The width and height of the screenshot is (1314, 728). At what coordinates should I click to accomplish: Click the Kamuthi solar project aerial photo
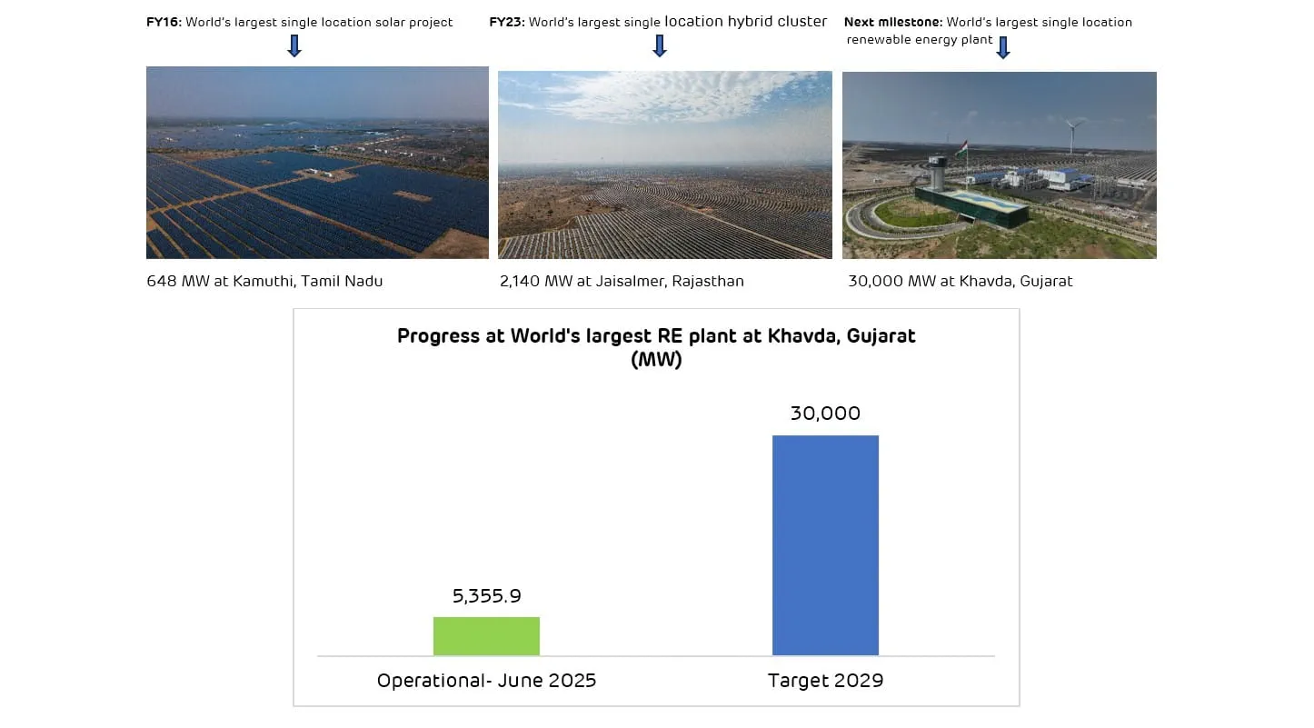click(x=317, y=163)
